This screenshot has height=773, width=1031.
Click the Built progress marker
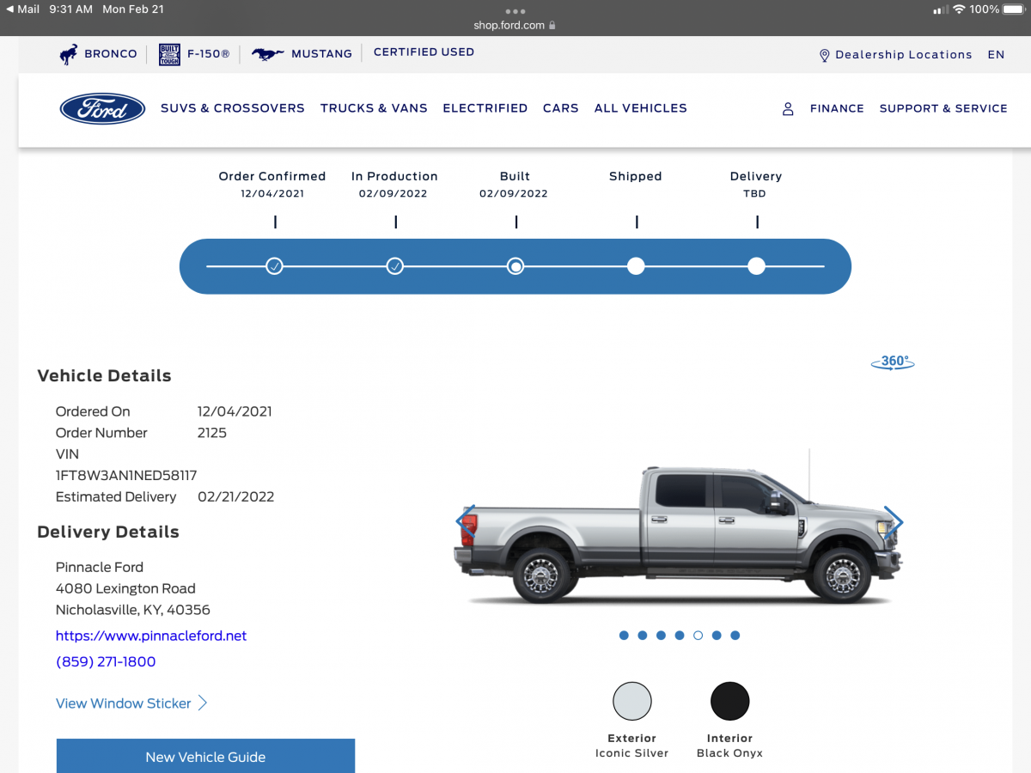click(x=515, y=266)
